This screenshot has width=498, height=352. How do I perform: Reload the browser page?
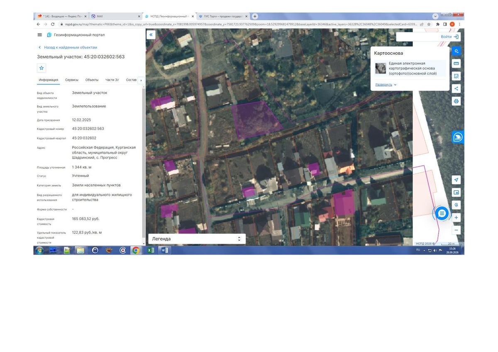click(x=53, y=24)
